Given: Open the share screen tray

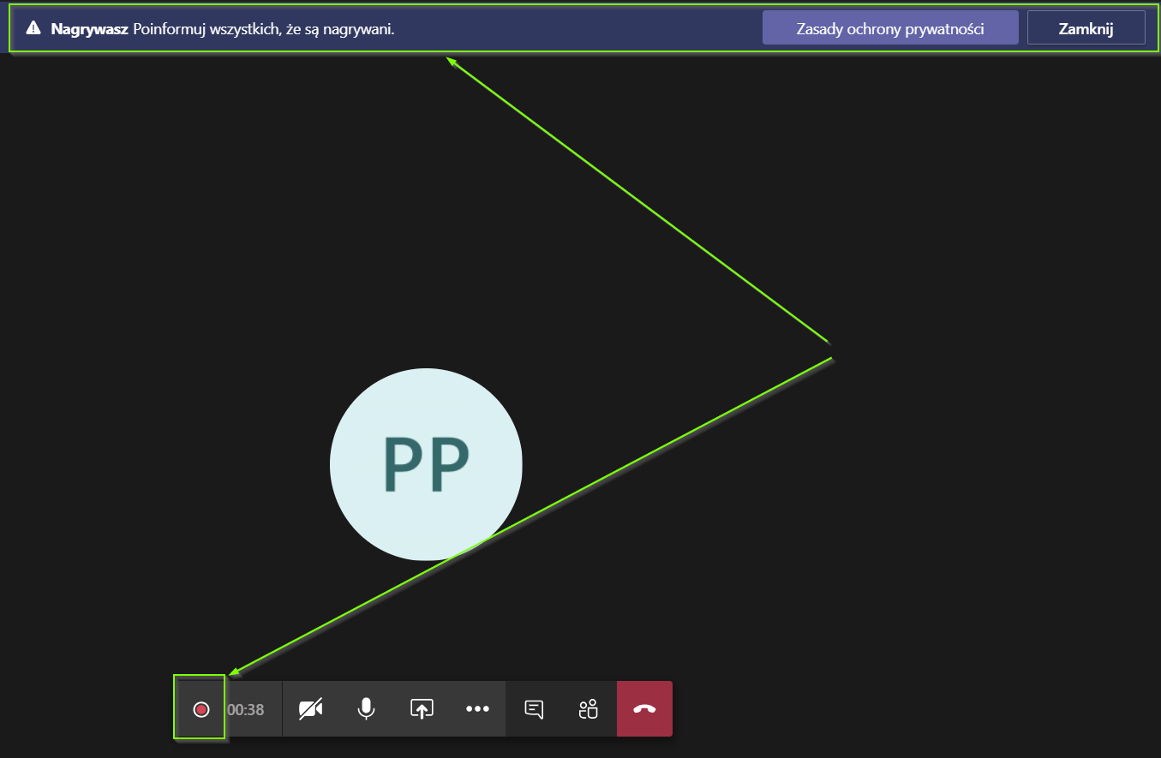Looking at the screenshot, I should pyautogui.click(x=422, y=709).
